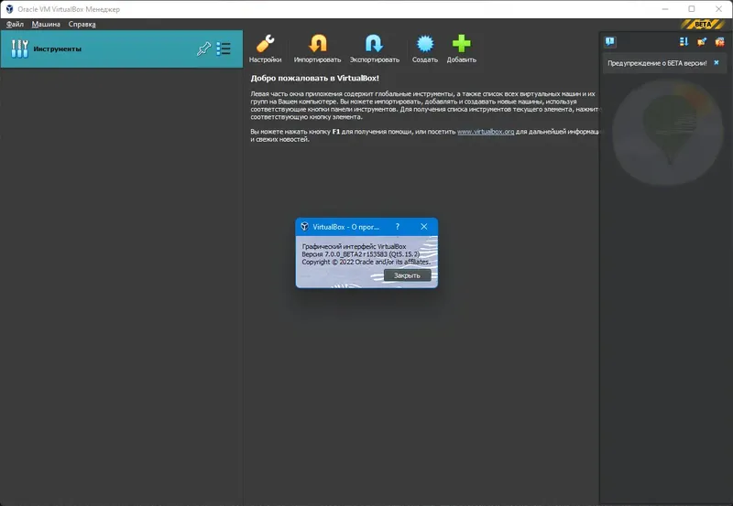Dismiss the BETA warning notification
This screenshot has width=733, height=506.
coord(717,62)
